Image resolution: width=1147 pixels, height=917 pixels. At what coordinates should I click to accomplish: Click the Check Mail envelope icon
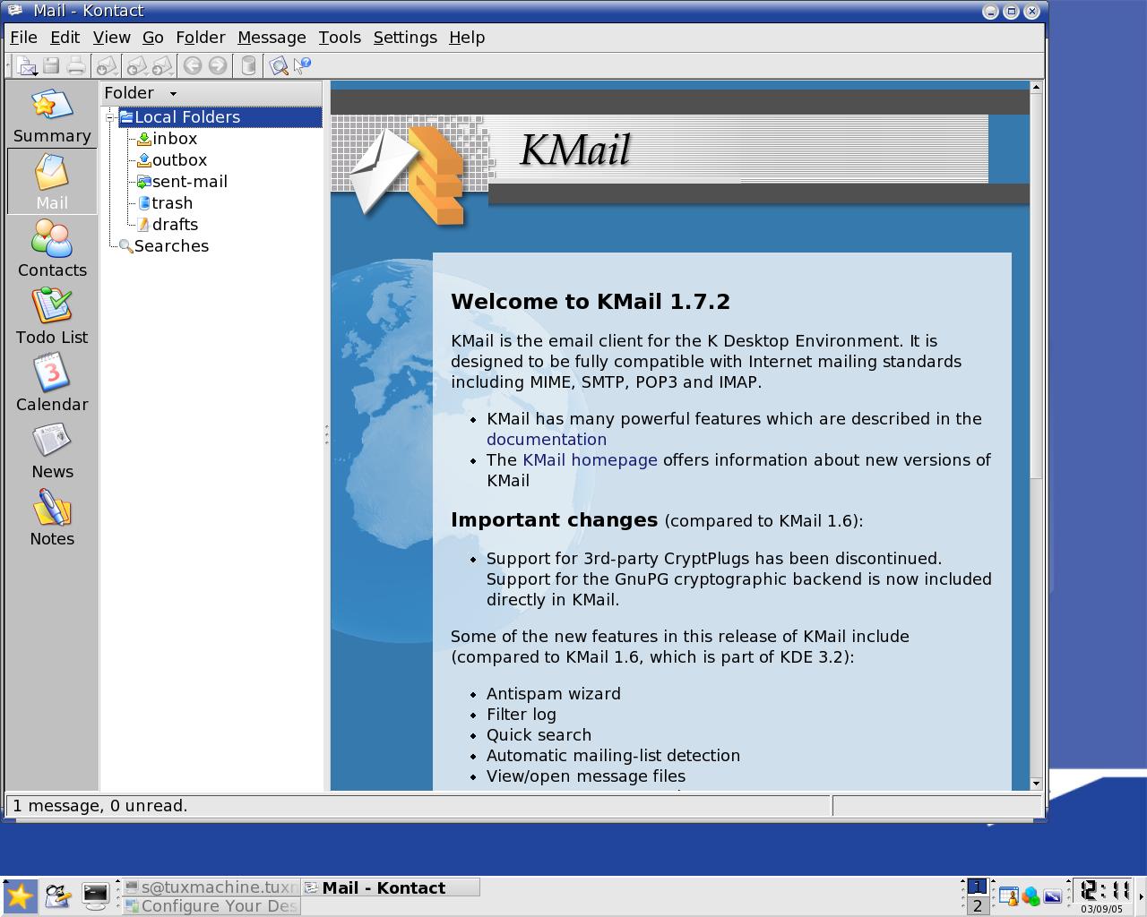click(107, 65)
